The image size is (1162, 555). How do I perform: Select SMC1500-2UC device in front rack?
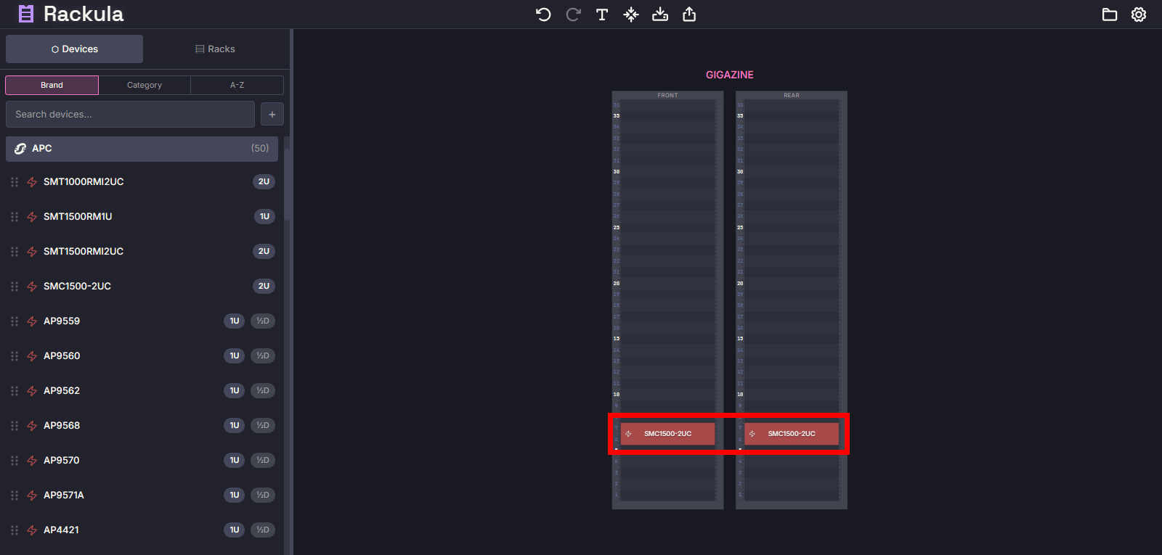(667, 434)
